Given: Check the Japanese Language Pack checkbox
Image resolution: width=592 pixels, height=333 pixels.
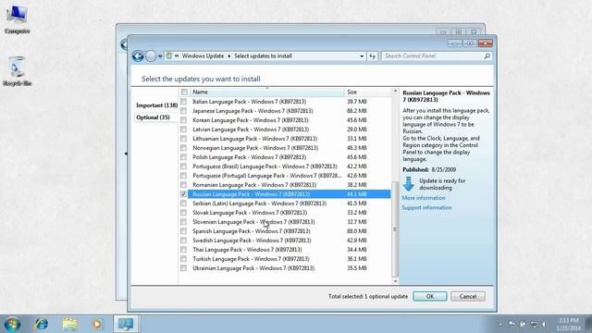Looking at the screenshot, I should 183,111.
